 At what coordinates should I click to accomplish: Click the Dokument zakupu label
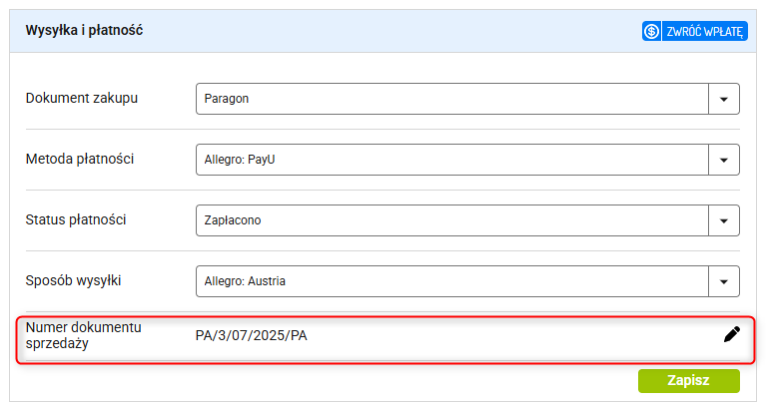pos(82,98)
